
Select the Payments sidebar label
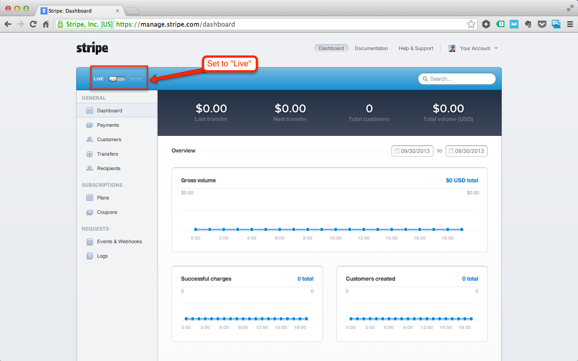pos(108,125)
